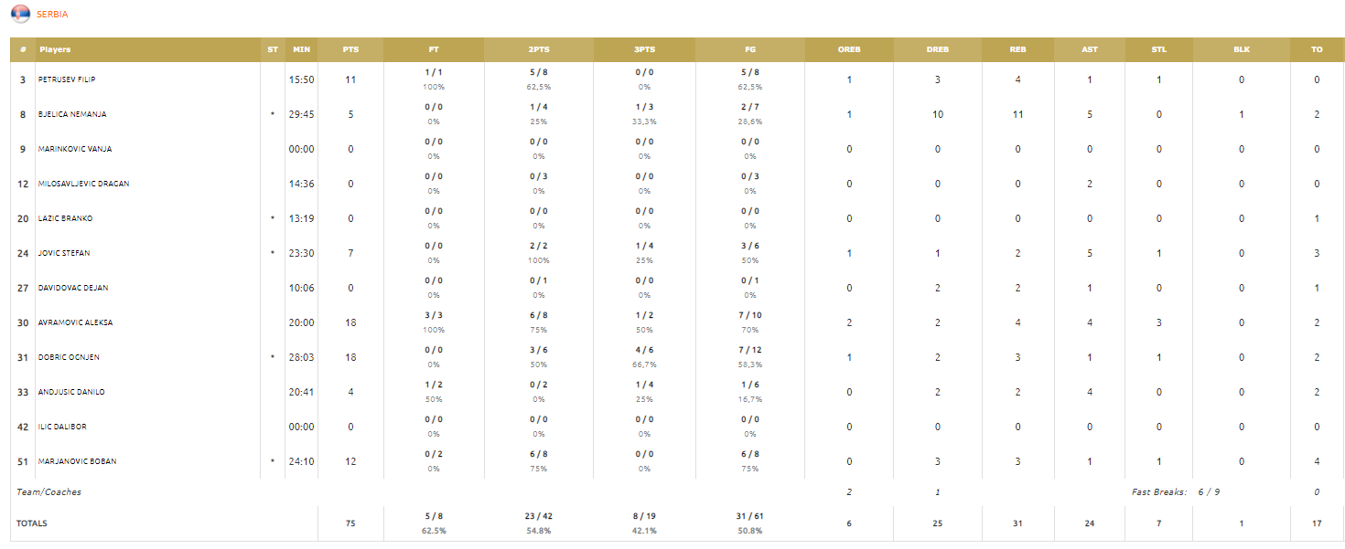Select MARJANOVIC BOBAN in the players list
The image size is (1345, 549).
coord(76,461)
